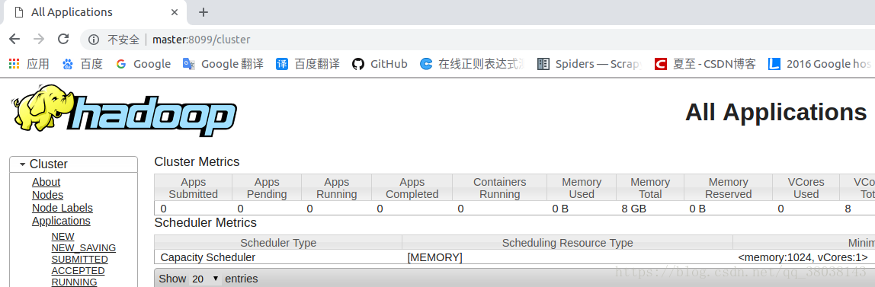
Task: Filter applications by ACCEPTED state
Action: (x=78, y=271)
